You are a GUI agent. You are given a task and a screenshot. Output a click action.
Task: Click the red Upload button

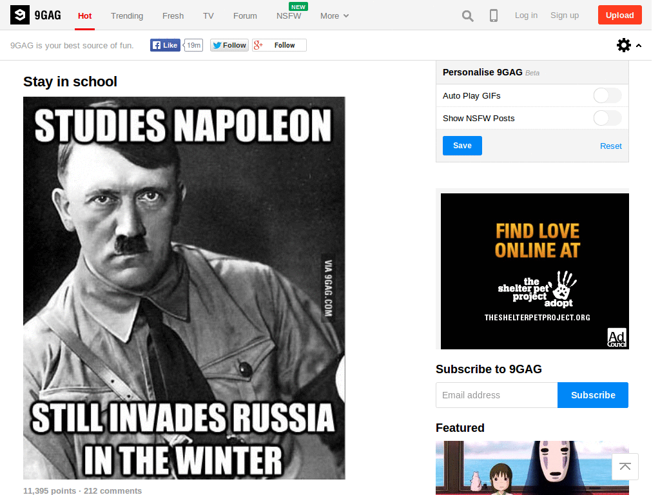point(619,15)
